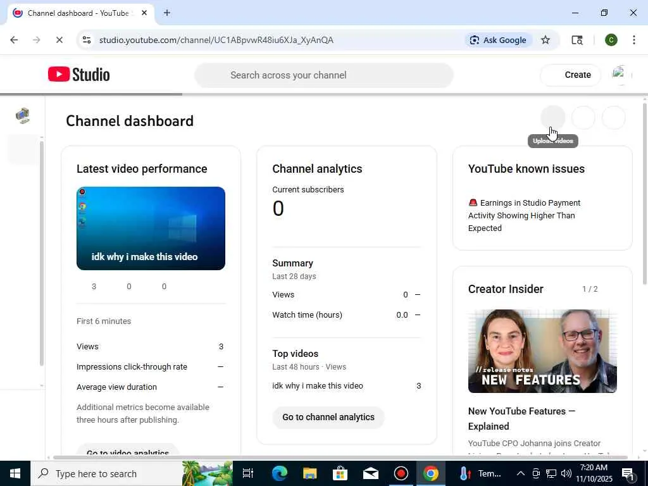Viewport: 648px width, 486px height.
Task: Click the Top videos heading
Action: click(x=295, y=353)
